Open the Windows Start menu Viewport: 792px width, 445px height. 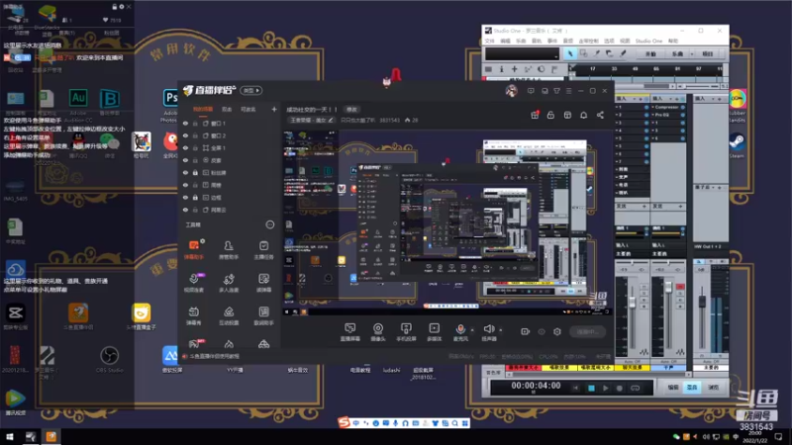pyautogui.click(x=10, y=437)
